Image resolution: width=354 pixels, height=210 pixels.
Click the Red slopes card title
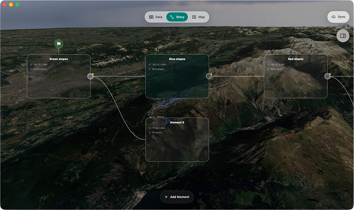tap(296, 59)
